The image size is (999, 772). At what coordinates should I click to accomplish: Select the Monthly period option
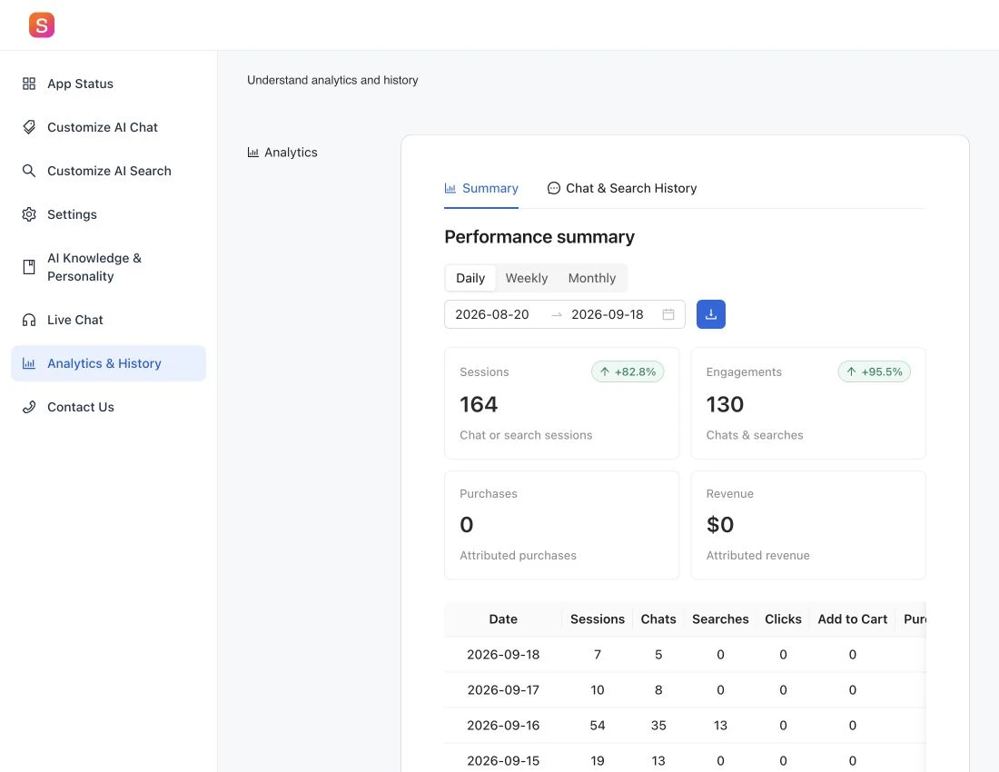(592, 278)
